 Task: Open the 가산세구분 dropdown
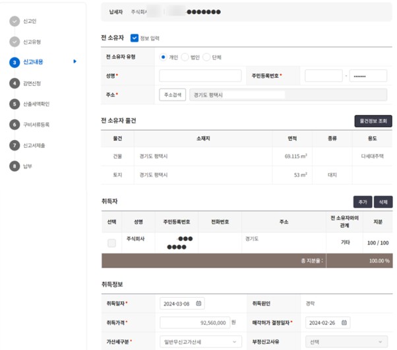click(x=201, y=341)
